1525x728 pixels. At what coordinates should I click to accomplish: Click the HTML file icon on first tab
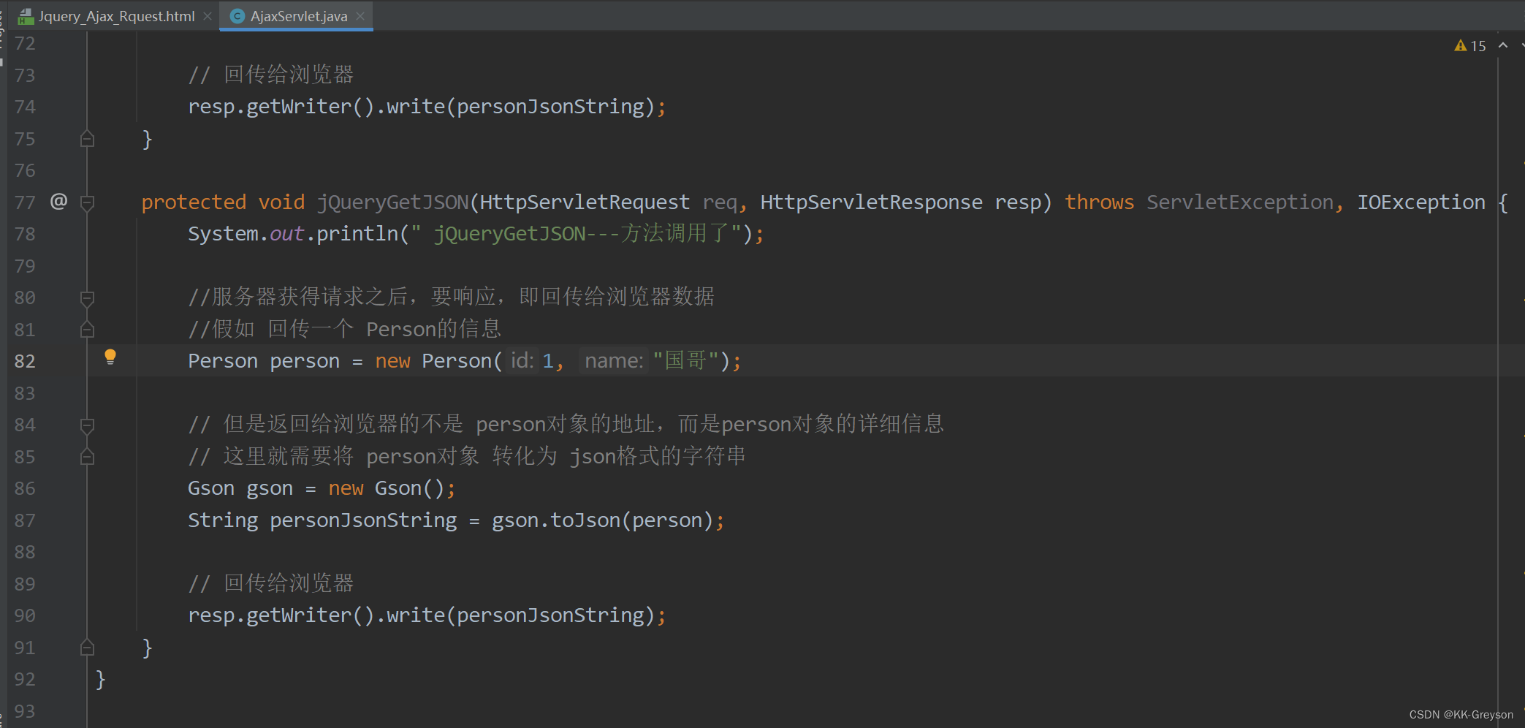tap(26, 16)
